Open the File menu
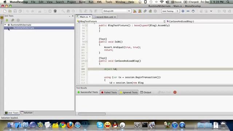233x131 pixels. click(33, 2)
